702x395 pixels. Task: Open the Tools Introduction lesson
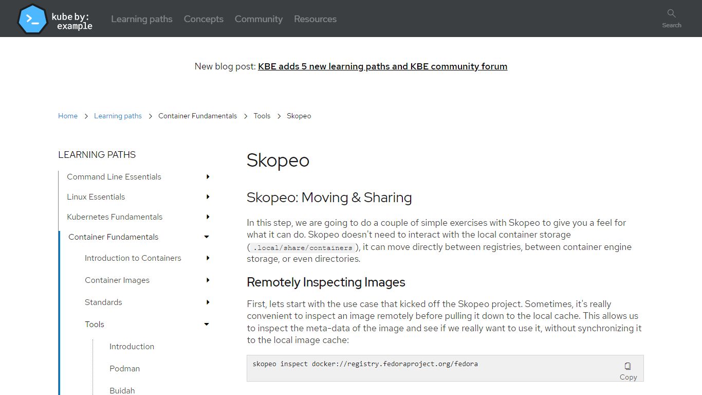coord(132,347)
